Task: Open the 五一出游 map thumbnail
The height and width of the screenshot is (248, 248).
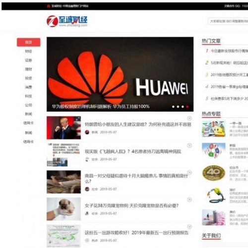Action: pos(63,236)
